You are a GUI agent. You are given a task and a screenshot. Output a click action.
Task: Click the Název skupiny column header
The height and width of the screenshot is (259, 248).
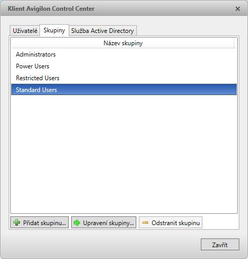[123, 43]
